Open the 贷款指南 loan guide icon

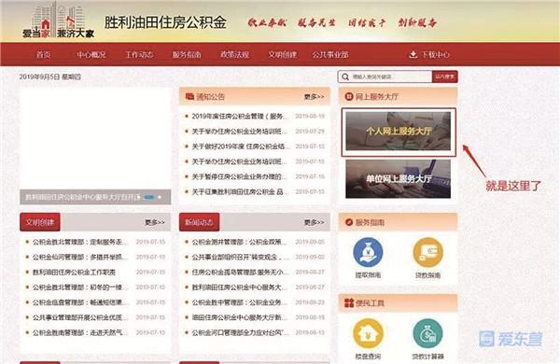[x=427, y=252]
